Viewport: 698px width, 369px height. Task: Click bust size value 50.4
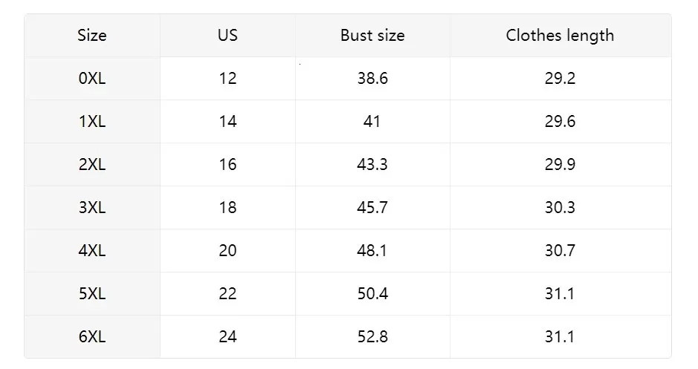click(372, 293)
